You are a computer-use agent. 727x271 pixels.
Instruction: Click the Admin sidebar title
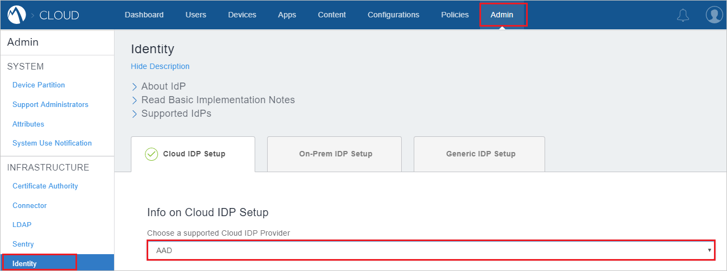23,42
